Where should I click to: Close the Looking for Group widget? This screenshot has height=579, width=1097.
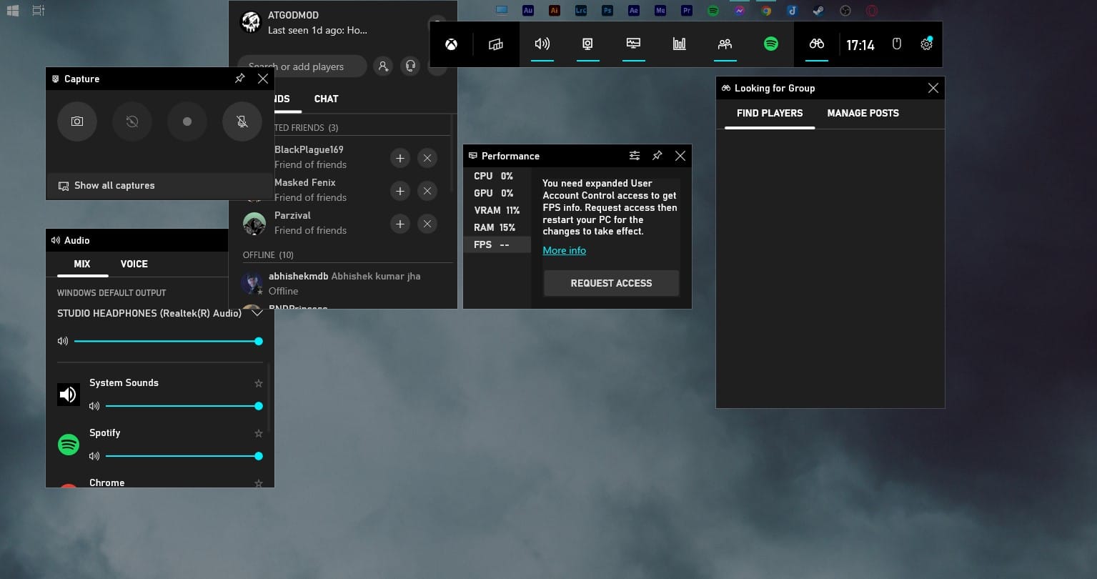tap(933, 88)
